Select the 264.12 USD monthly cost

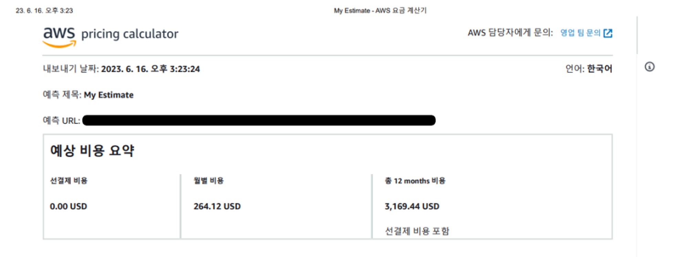pos(217,206)
